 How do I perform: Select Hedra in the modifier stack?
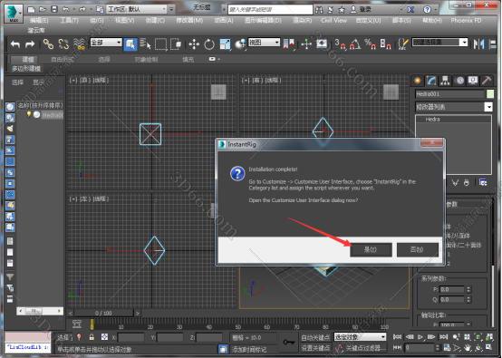pyautogui.click(x=432, y=120)
